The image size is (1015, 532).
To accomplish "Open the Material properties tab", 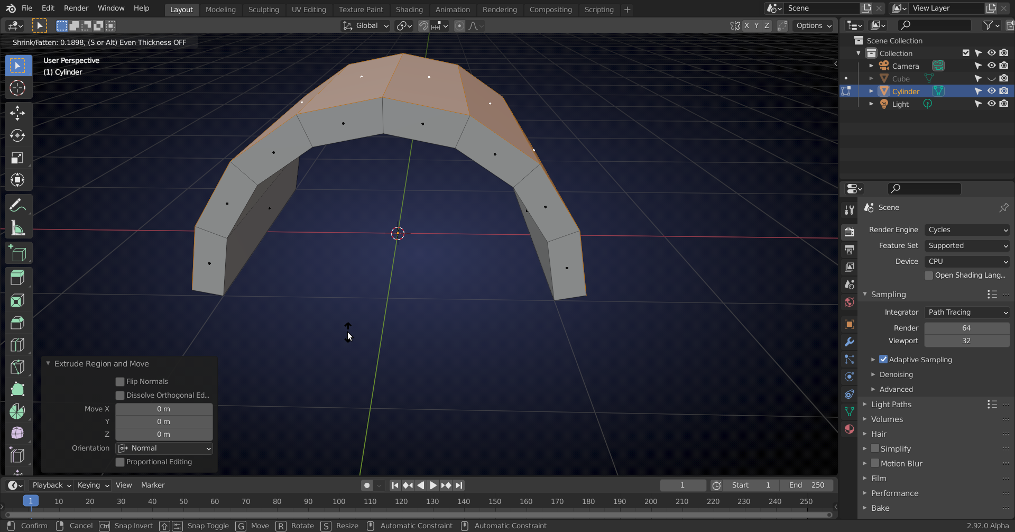I will 850,429.
